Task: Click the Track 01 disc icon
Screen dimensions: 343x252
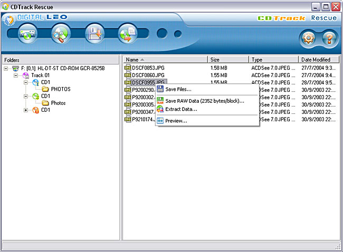Action: (26, 75)
